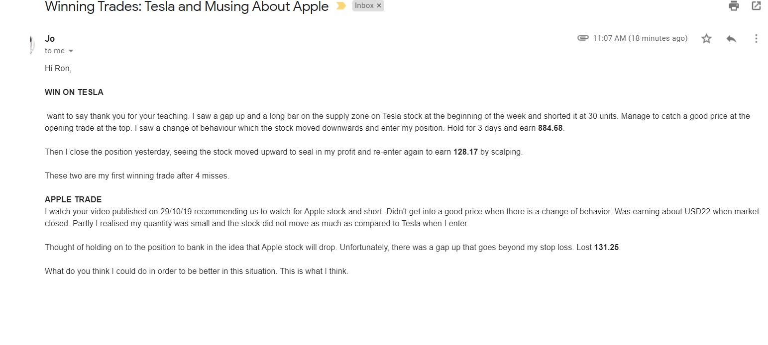The width and height of the screenshot is (768, 345).
Task: Click the WIN ON TESLA heading
Action: pyautogui.click(x=74, y=92)
